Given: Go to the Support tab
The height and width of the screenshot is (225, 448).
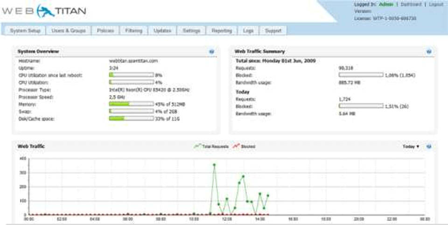Looking at the screenshot, I should click(x=273, y=31).
